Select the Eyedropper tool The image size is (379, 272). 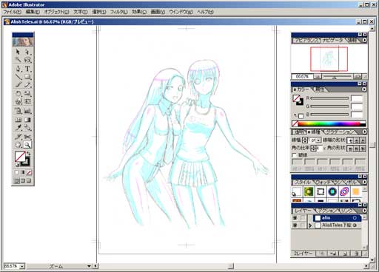(x=18, y=128)
